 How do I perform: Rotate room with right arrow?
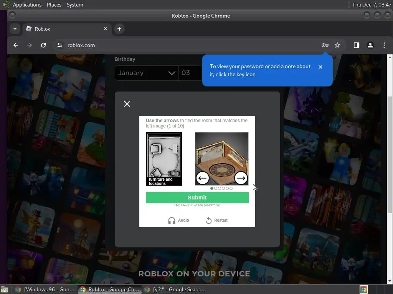241,178
